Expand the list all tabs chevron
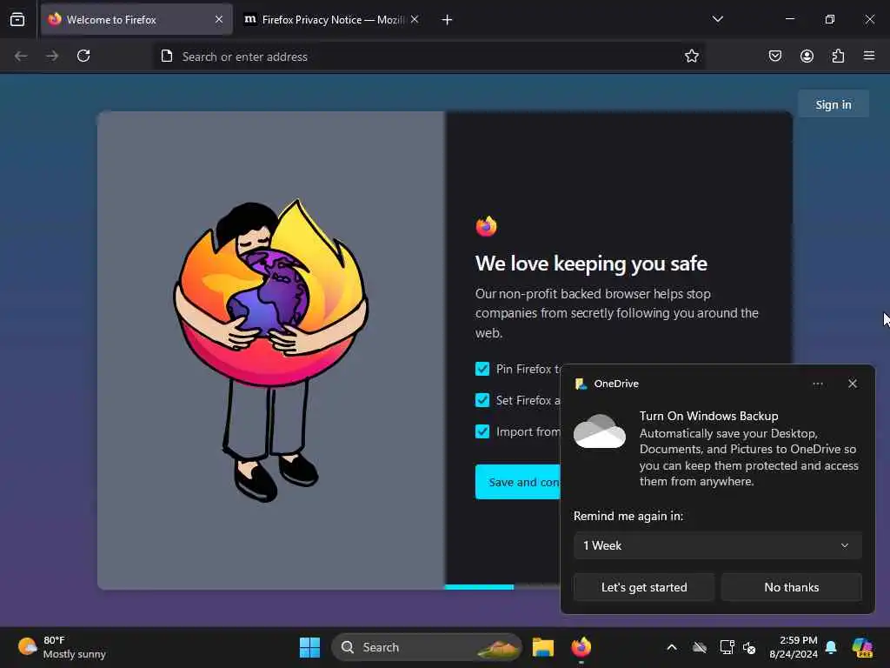The width and height of the screenshot is (890, 668). pos(717,19)
